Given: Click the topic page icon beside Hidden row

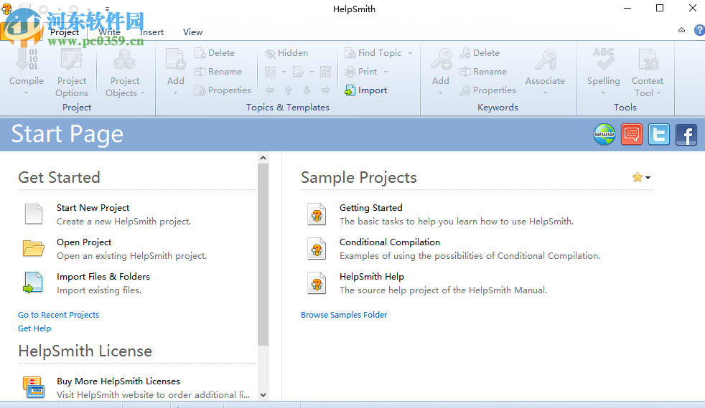Looking at the screenshot, I should tap(298, 72).
